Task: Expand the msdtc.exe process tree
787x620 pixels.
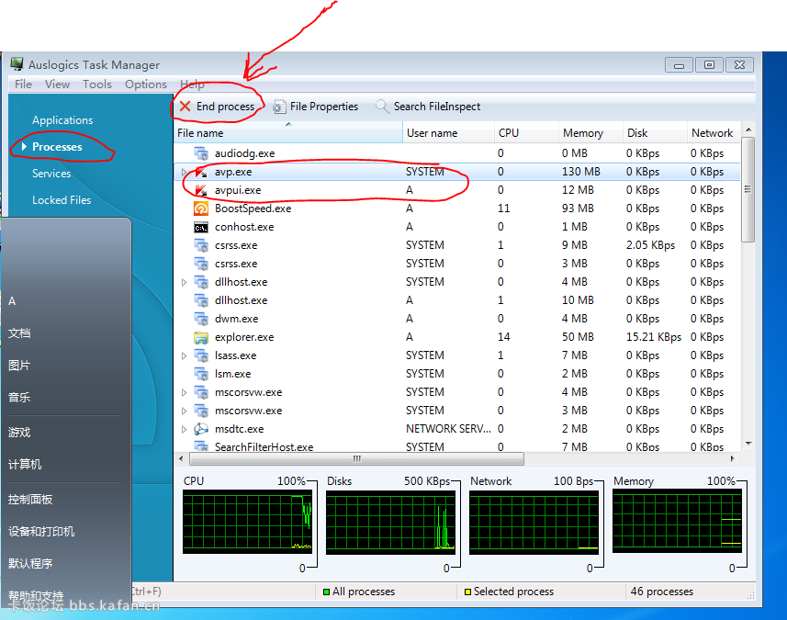Action: click(x=185, y=429)
